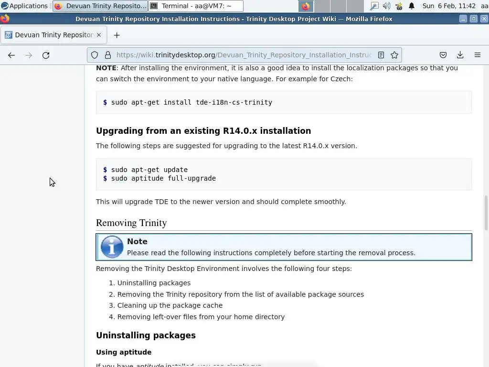
Task: Click the 'sudo apt-get update' command line
Action: 149,170
